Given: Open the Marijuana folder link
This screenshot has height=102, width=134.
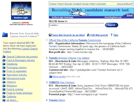Looking at the screenshot, I should [x=12, y=86].
